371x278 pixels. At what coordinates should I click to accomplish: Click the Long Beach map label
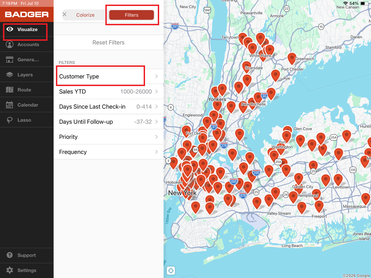click(x=292, y=246)
